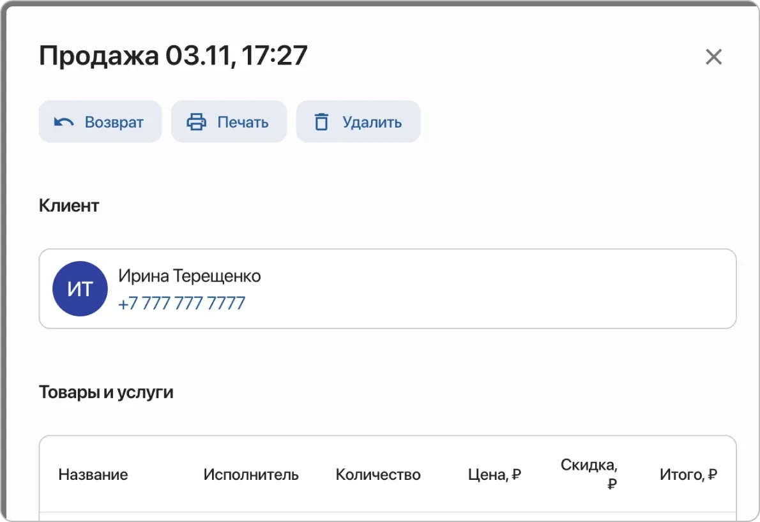Click the Итого, ₽ column header

tap(688, 474)
